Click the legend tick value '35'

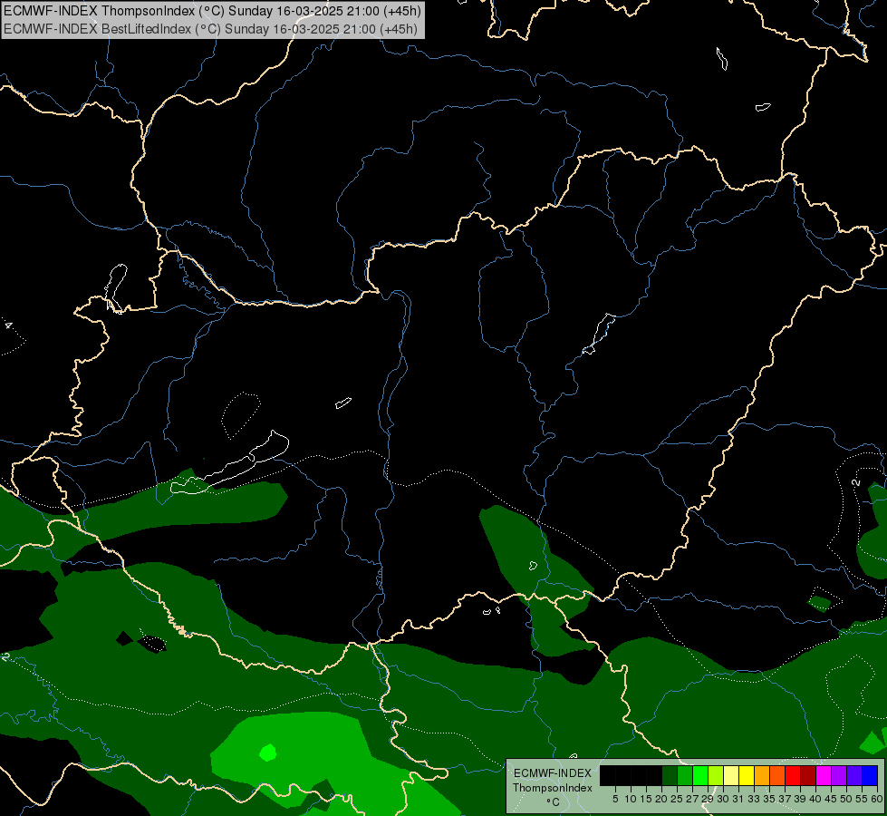769,799
